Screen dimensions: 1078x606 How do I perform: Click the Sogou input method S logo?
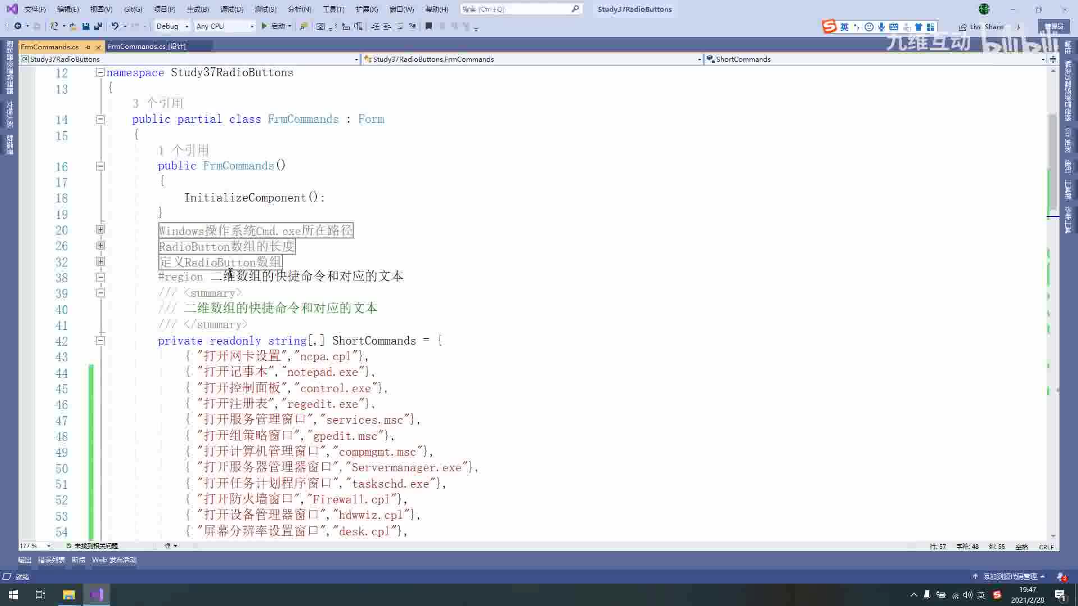pos(829,26)
